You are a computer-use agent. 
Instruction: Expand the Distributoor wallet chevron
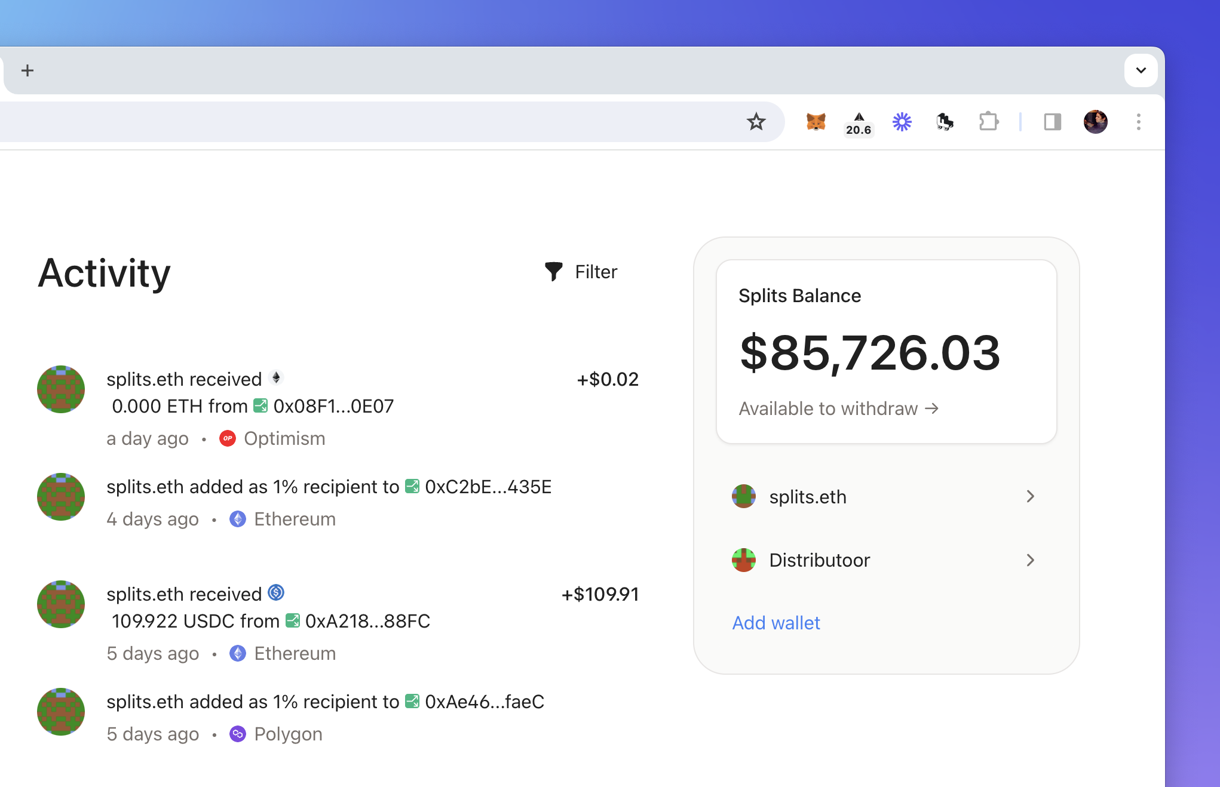pyautogui.click(x=1030, y=560)
